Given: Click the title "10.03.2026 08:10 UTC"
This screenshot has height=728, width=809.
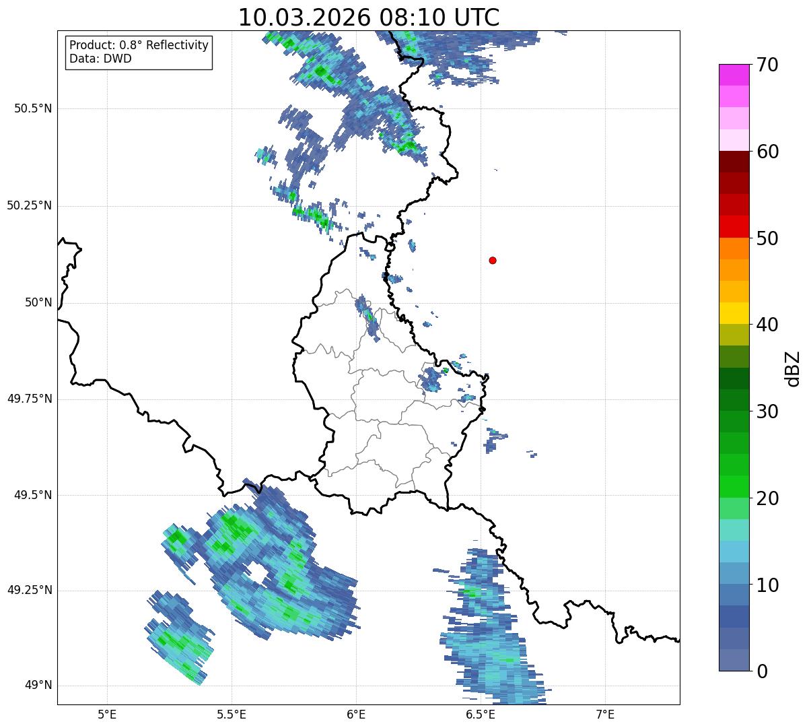Looking at the screenshot, I should pyautogui.click(x=369, y=17).
